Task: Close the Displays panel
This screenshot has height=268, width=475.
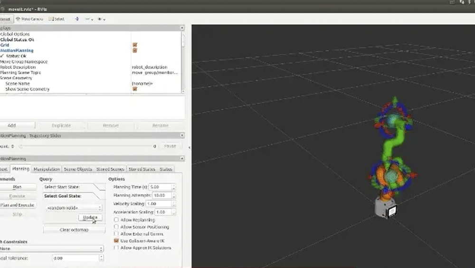Action: tap(182, 28)
